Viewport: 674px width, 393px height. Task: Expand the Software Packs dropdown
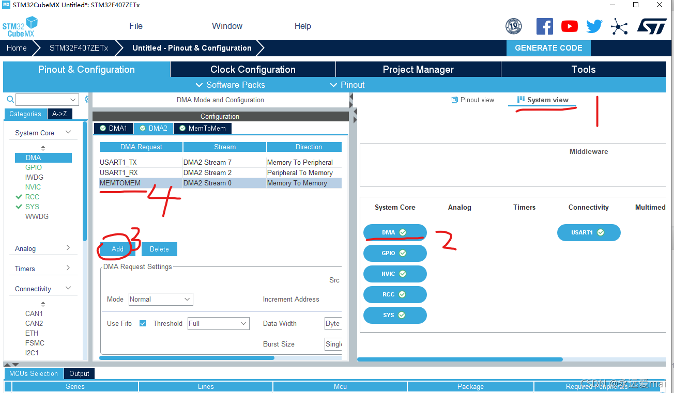(231, 85)
